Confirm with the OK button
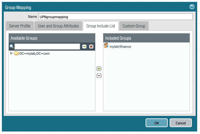 pos(156,123)
